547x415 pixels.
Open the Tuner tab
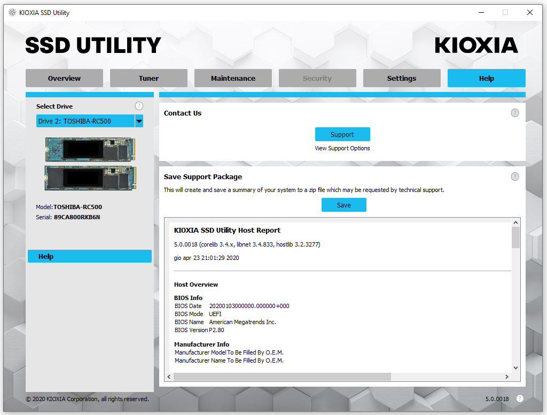[149, 78]
